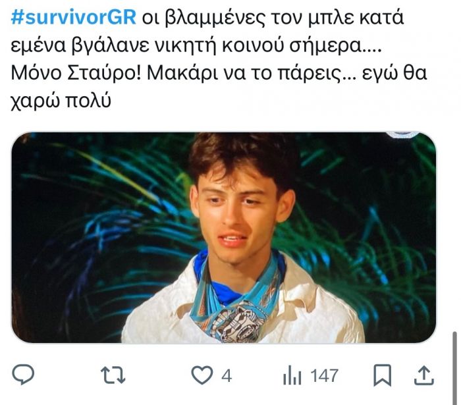Click the text 'οι βλαμμένες τον μπλε κατά'
The image size is (461, 405).
point(273,18)
